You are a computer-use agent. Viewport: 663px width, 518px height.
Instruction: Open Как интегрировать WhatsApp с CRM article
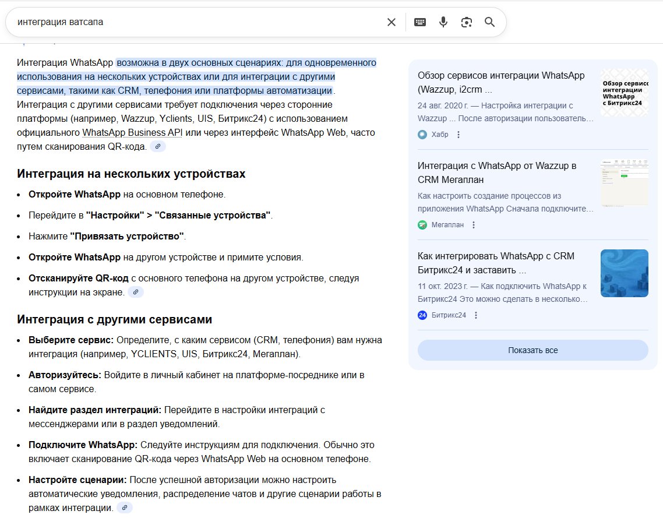coord(496,263)
